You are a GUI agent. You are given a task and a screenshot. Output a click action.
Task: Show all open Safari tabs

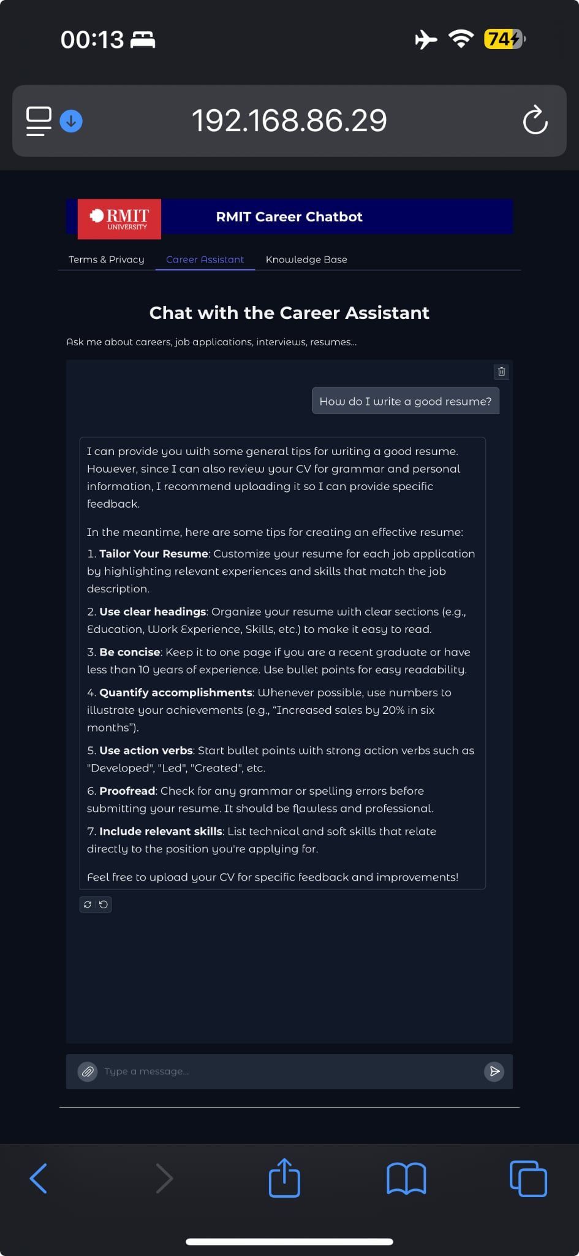point(528,1178)
